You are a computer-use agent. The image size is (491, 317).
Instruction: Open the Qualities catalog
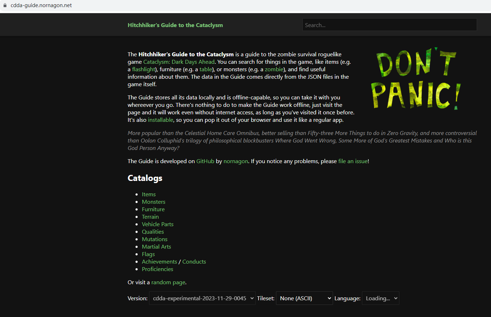tap(153, 232)
